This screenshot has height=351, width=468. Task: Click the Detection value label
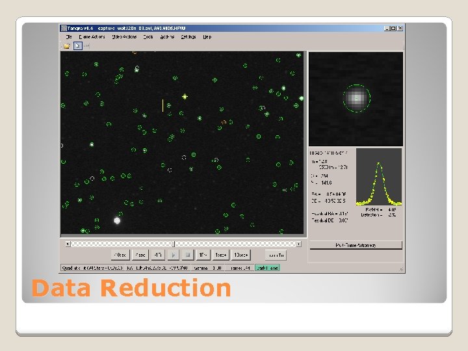point(378,215)
